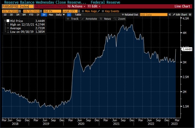
Task: Click the double-chevron collapse icon
Action: (170, 14)
